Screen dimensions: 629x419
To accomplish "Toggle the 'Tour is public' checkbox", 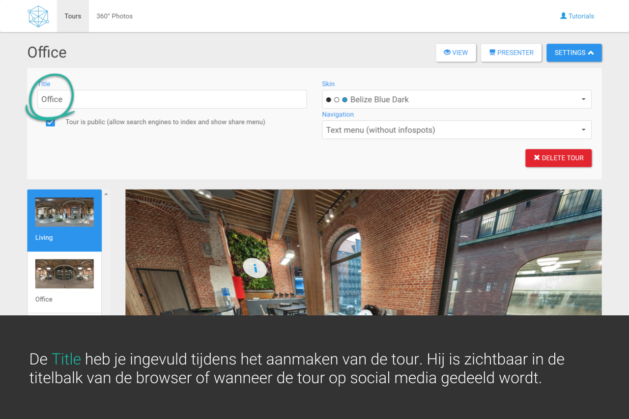I will 50,122.
